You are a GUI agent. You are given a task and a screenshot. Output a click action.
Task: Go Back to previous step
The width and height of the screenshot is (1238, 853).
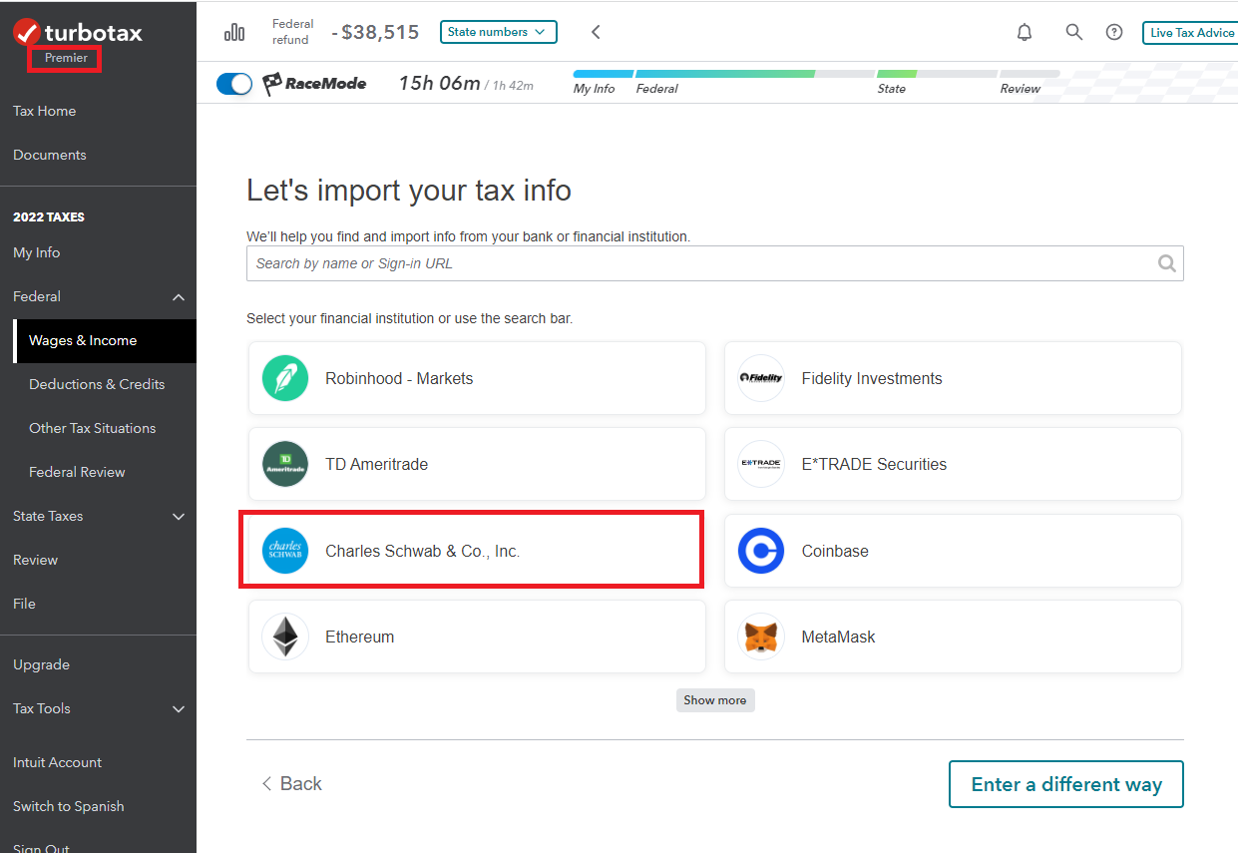[291, 784]
